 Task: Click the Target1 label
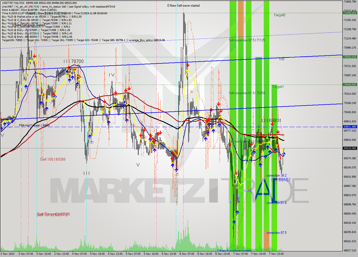coord(278,87)
